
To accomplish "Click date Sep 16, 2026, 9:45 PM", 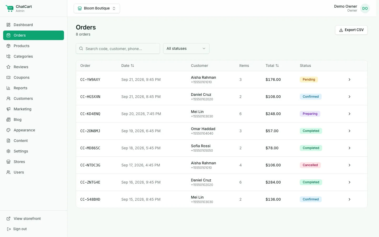I will click(141, 182).
